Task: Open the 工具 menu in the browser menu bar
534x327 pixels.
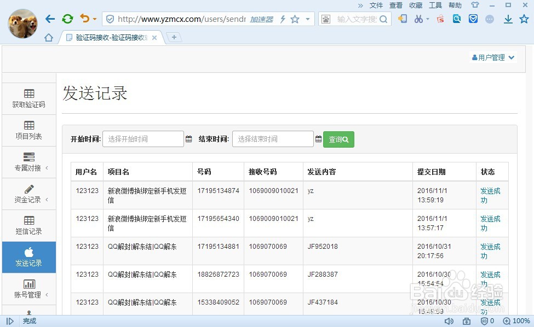Action: 435,5
